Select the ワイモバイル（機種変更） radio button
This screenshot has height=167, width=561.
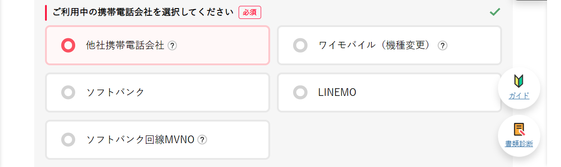click(300, 45)
